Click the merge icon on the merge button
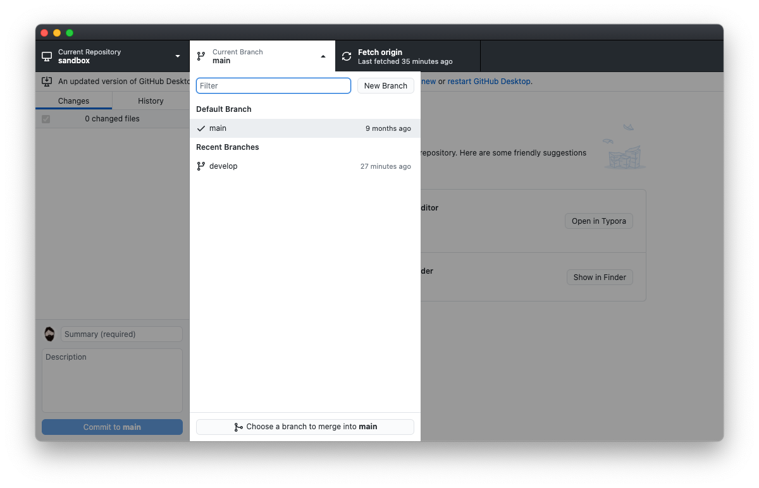 click(238, 427)
